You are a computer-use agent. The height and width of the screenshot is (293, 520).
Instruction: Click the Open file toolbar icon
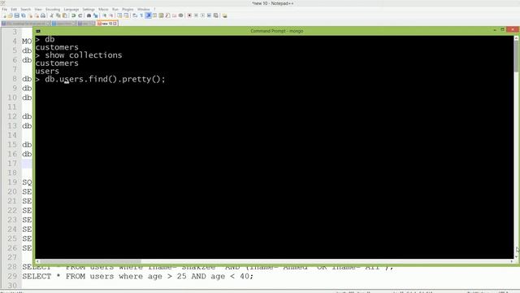[x=10, y=15]
